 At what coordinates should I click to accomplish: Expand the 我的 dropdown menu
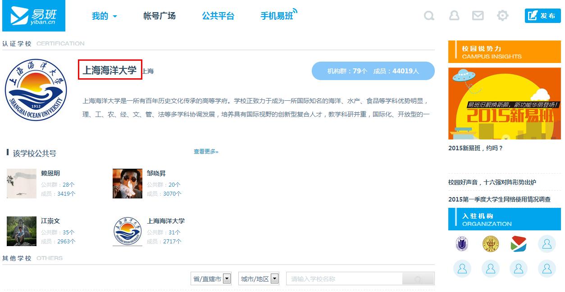[x=104, y=16]
